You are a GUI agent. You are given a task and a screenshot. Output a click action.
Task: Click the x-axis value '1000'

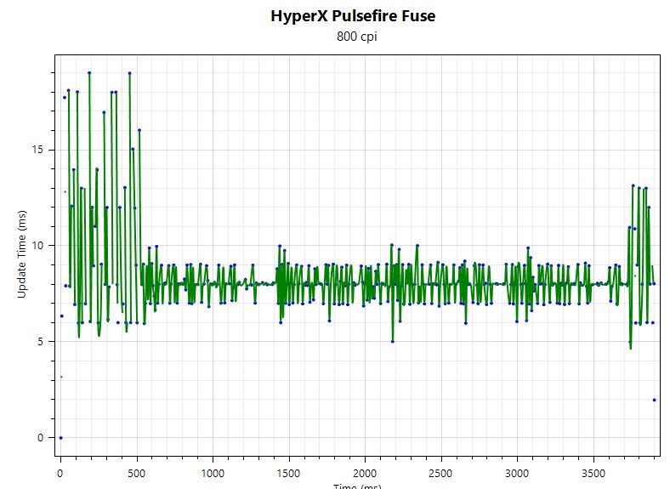[x=213, y=474]
